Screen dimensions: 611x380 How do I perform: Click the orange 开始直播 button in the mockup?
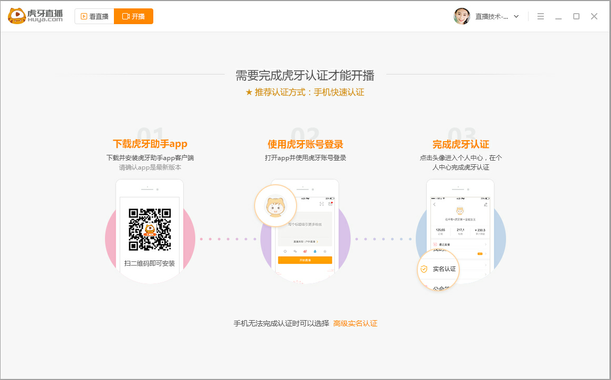[x=304, y=260]
